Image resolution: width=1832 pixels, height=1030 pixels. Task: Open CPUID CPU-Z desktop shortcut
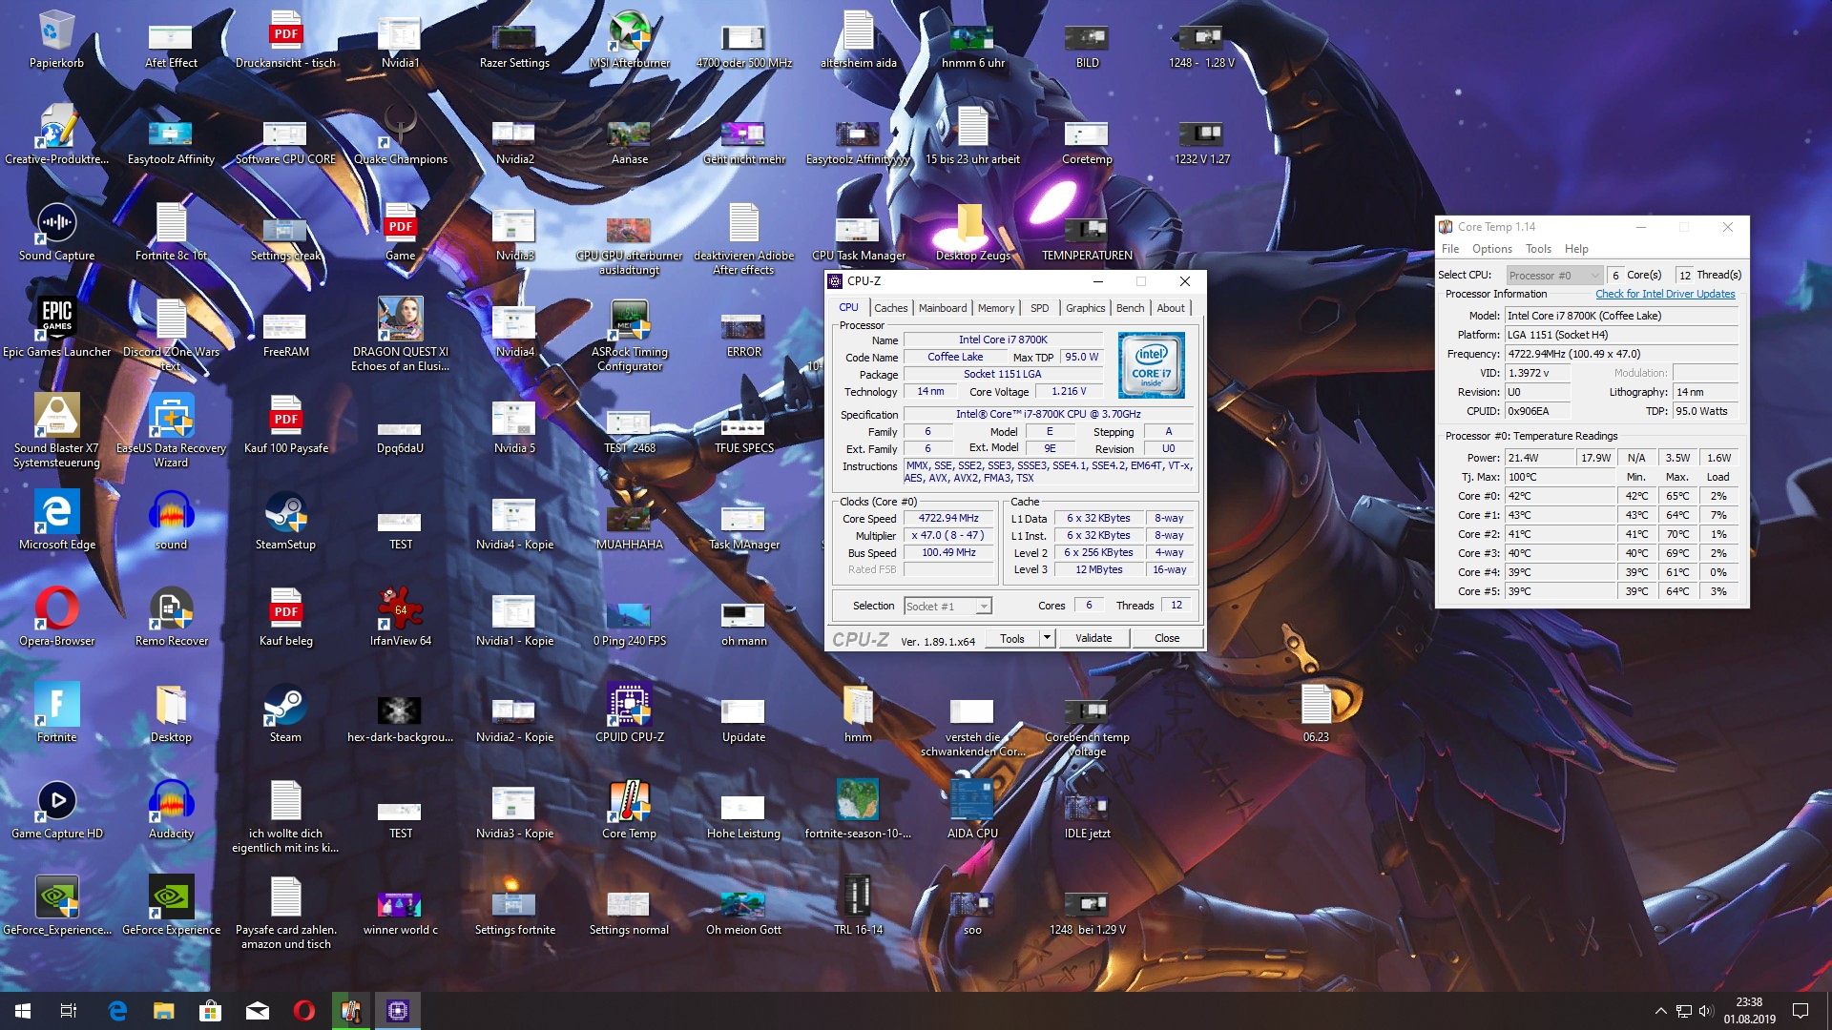click(x=630, y=714)
